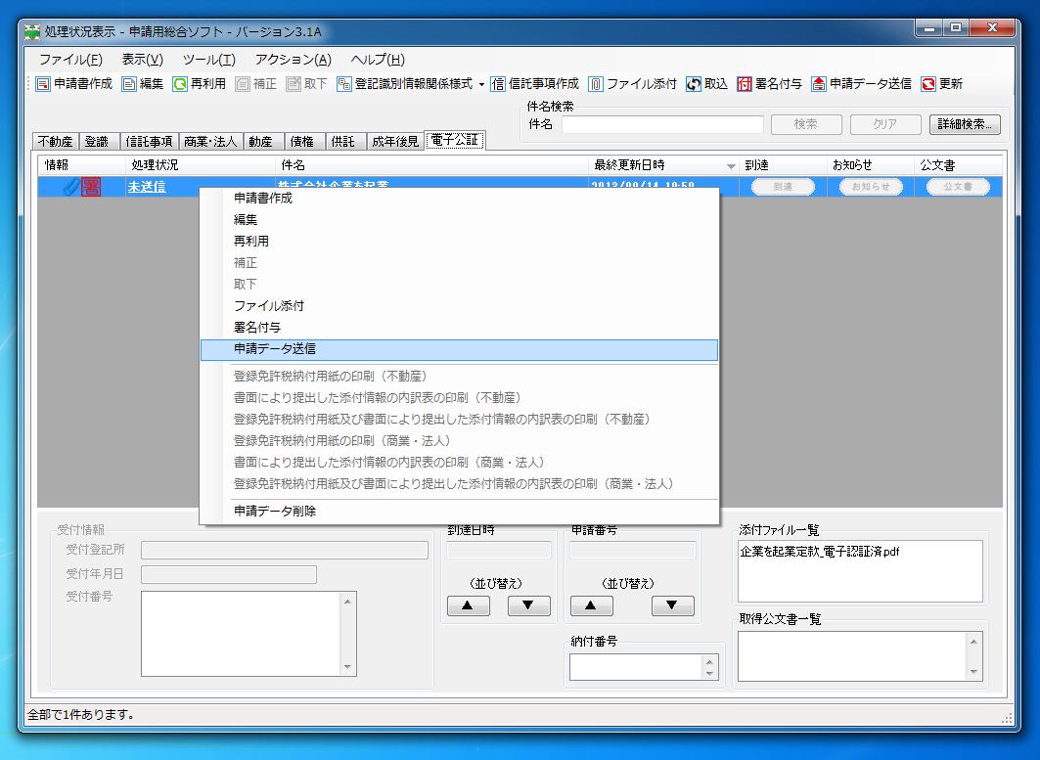
Task: Choose 署名付与 in the context menu
Action: [x=459, y=328]
